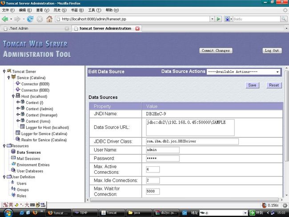The image size is (289, 217).
Task: Click the JDBC Driver Class field
Action: [x=192, y=141]
